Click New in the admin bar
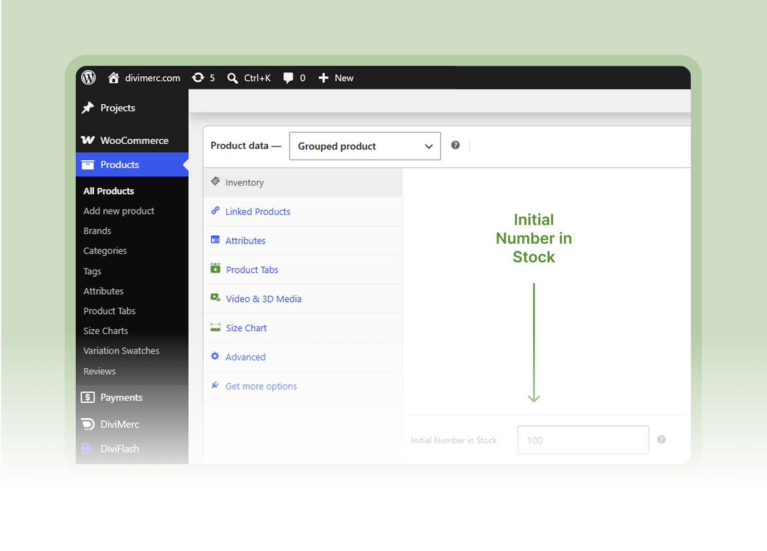Screen dimensions: 767x551 (x=344, y=78)
